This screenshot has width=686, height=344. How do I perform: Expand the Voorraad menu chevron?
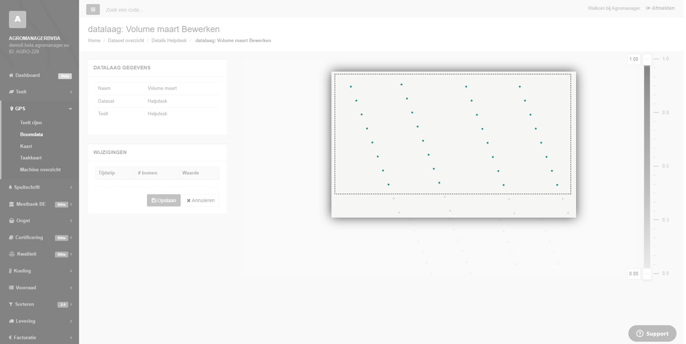coord(71,287)
